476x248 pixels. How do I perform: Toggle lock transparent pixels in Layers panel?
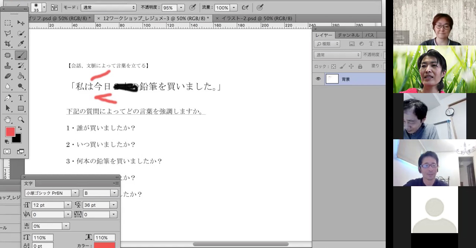coord(333,66)
